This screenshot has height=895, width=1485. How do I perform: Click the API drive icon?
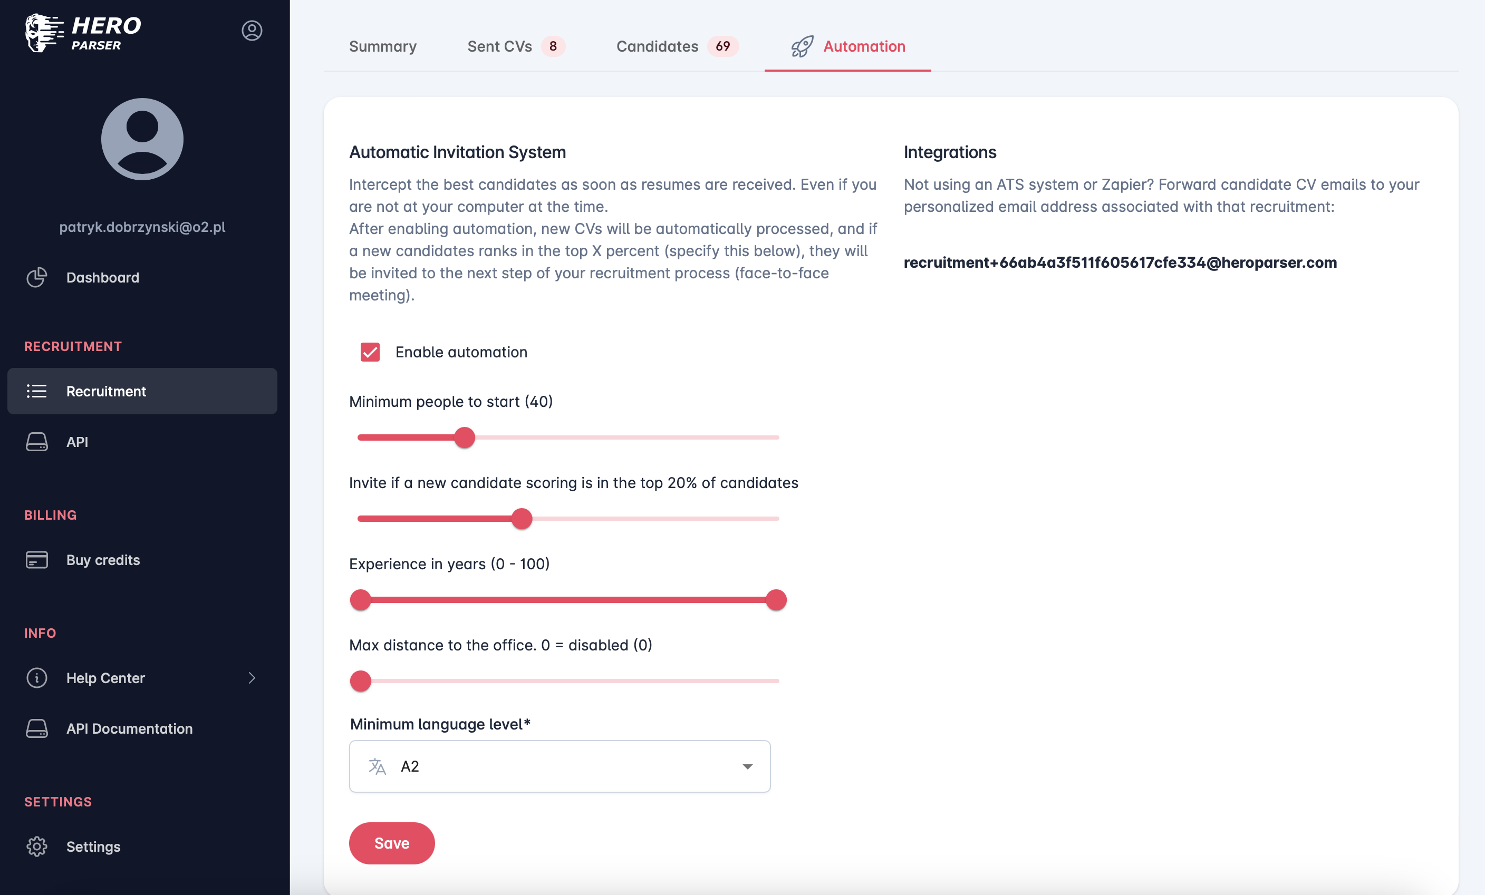37,442
